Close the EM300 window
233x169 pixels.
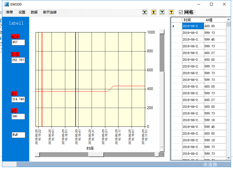224,4
